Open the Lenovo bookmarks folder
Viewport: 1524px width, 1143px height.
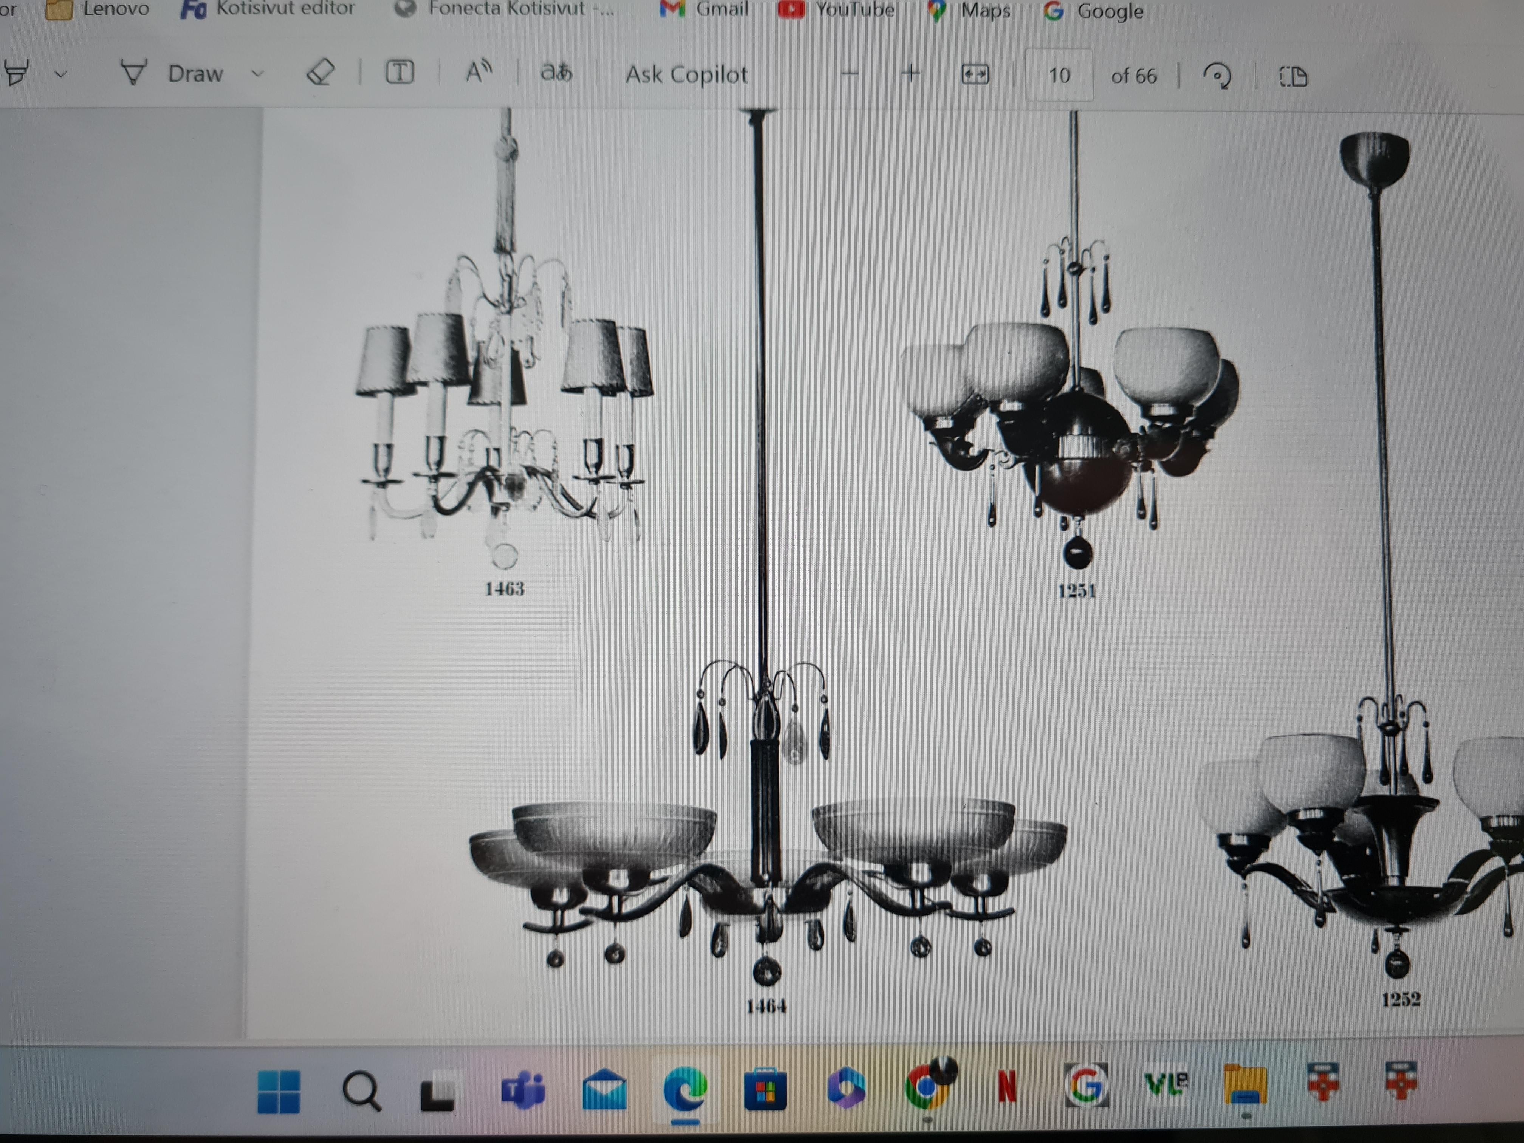point(97,9)
